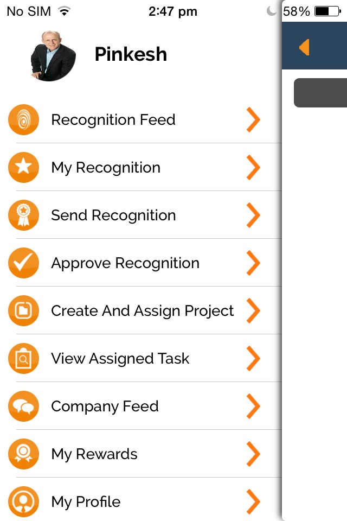Image resolution: width=347 pixels, height=521 pixels.
Task: Select the Send Recognition menu item
Action: pyautogui.click(x=141, y=215)
